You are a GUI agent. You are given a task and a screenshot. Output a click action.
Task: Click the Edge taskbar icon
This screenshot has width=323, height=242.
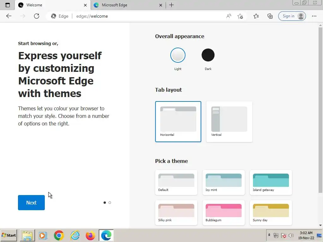point(106,235)
